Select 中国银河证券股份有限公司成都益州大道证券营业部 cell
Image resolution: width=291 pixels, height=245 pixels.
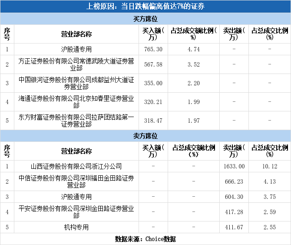pyautogui.click(x=76, y=83)
